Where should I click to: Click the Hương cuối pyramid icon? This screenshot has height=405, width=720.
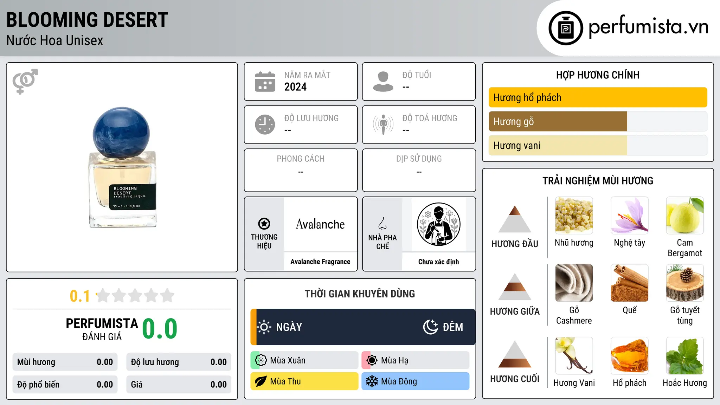pyautogui.click(x=515, y=354)
